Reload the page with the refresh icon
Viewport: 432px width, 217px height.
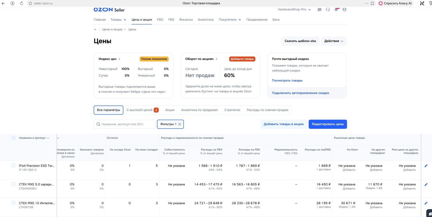point(21,3)
